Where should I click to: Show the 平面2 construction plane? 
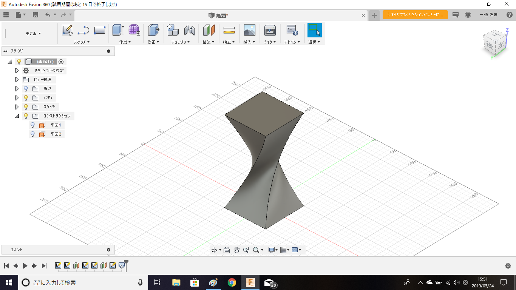[32, 134]
